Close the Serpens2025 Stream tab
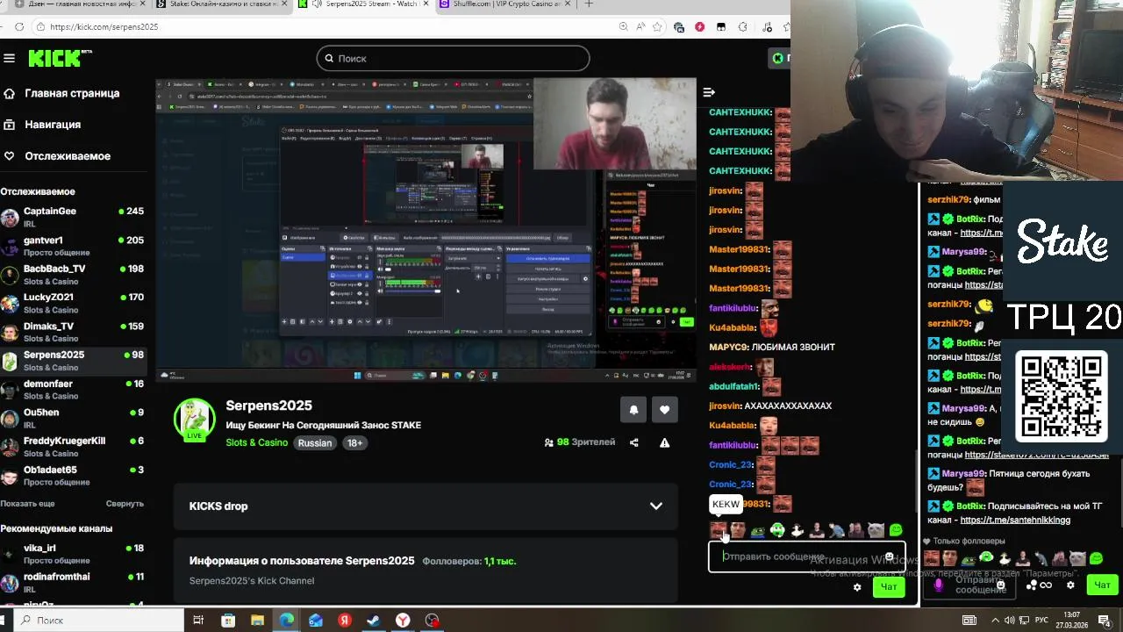The height and width of the screenshot is (632, 1123). [426, 4]
